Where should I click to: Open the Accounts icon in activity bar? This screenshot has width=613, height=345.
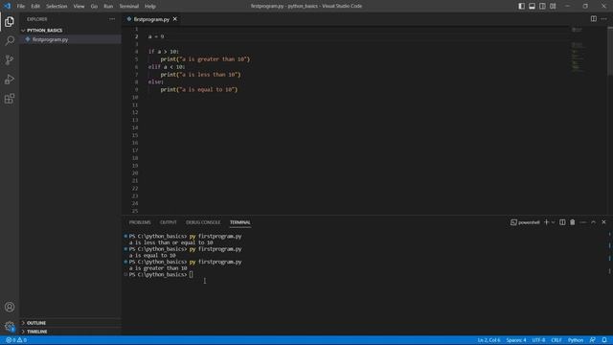(x=10, y=307)
